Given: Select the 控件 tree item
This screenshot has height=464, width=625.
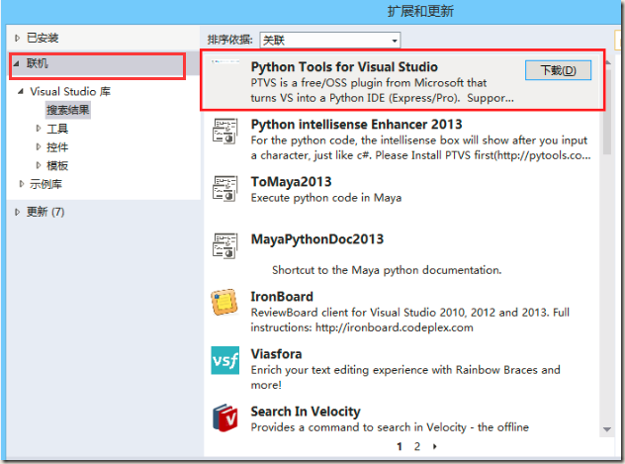Looking at the screenshot, I should point(57,147).
